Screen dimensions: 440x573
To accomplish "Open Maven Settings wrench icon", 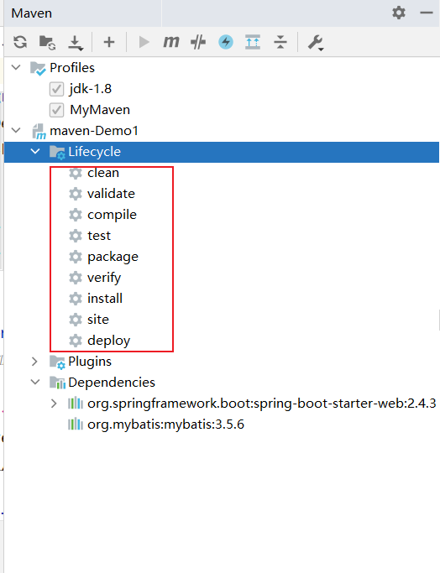I will click(x=315, y=43).
